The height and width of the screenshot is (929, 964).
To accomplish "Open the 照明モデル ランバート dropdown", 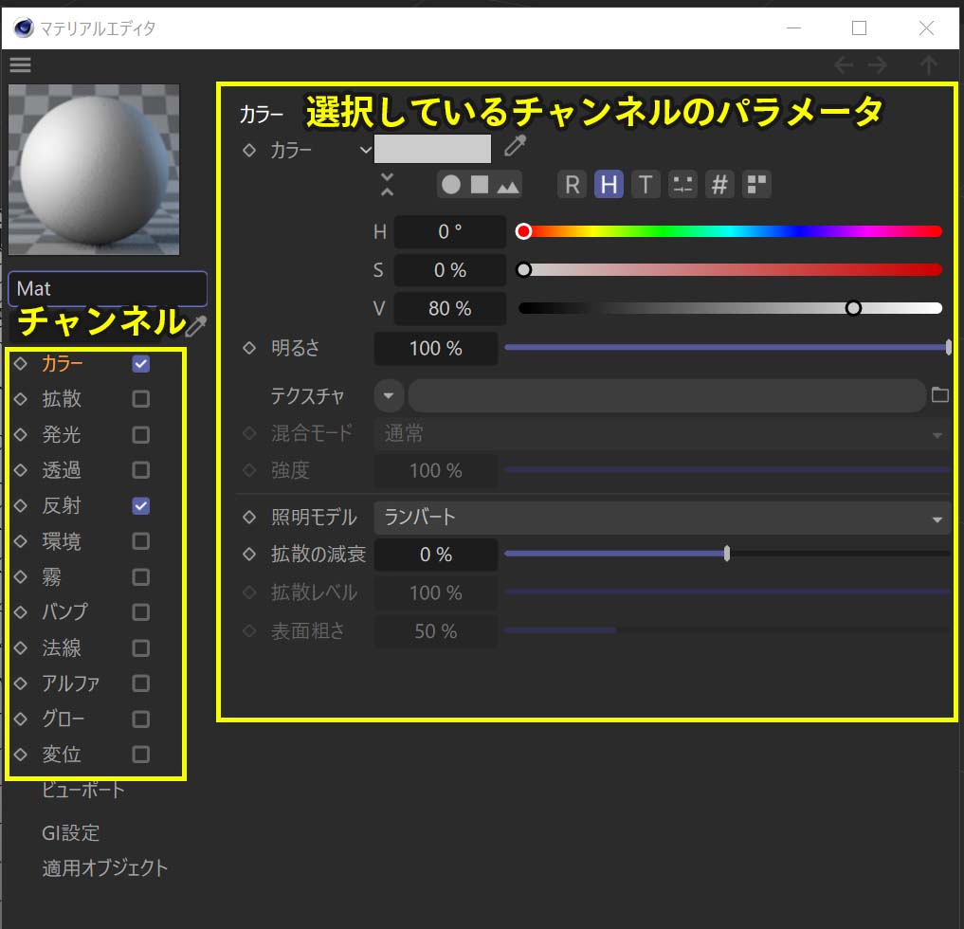I will [x=662, y=517].
